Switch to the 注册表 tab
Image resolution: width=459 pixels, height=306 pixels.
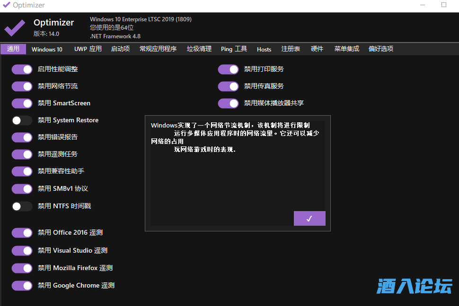[x=291, y=49]
